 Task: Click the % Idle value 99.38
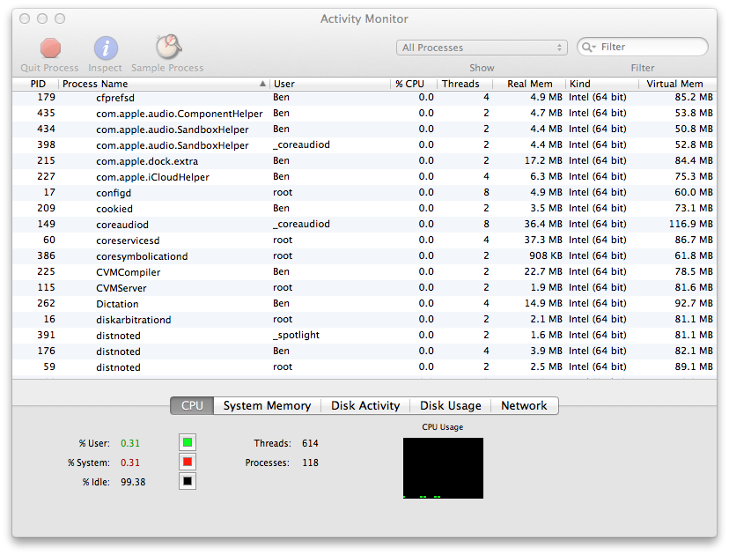click(x=133, y=483)
